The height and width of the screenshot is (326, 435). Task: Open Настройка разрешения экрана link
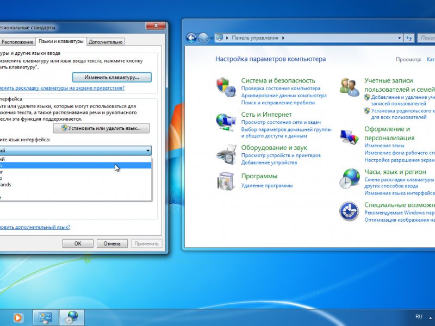point(400,160)
